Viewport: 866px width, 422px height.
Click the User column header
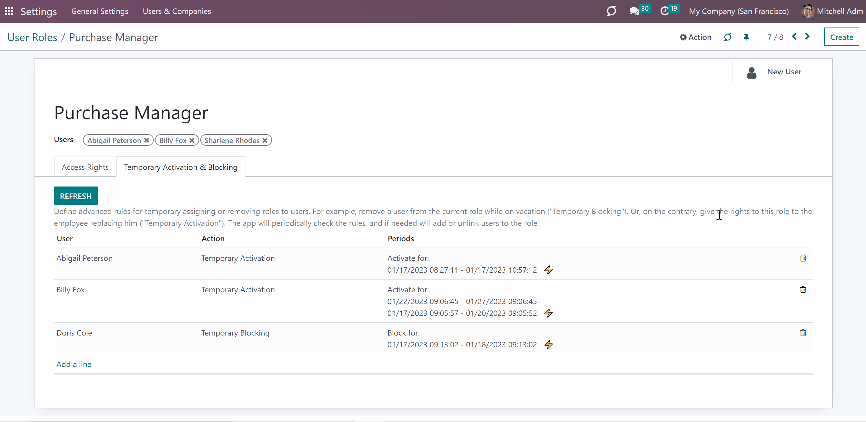[64, 239]
